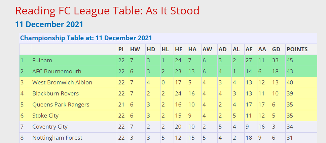This screenshot has width=326, height=143.
Task: Select Nottingham Forest in the table
Action: (x=58, y=138)
